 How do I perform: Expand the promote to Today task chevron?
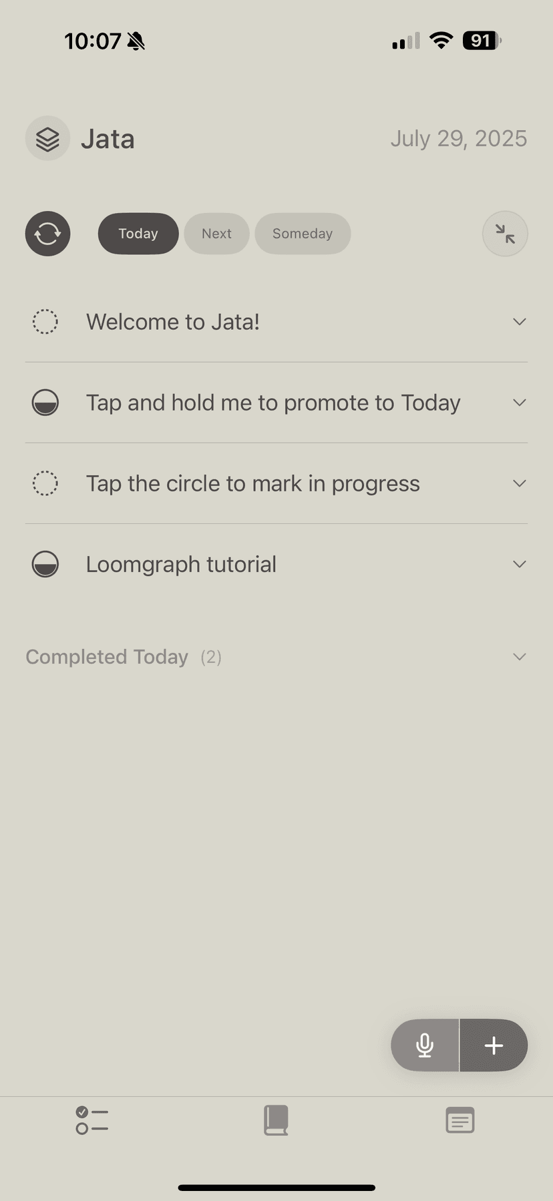(519, 403)
